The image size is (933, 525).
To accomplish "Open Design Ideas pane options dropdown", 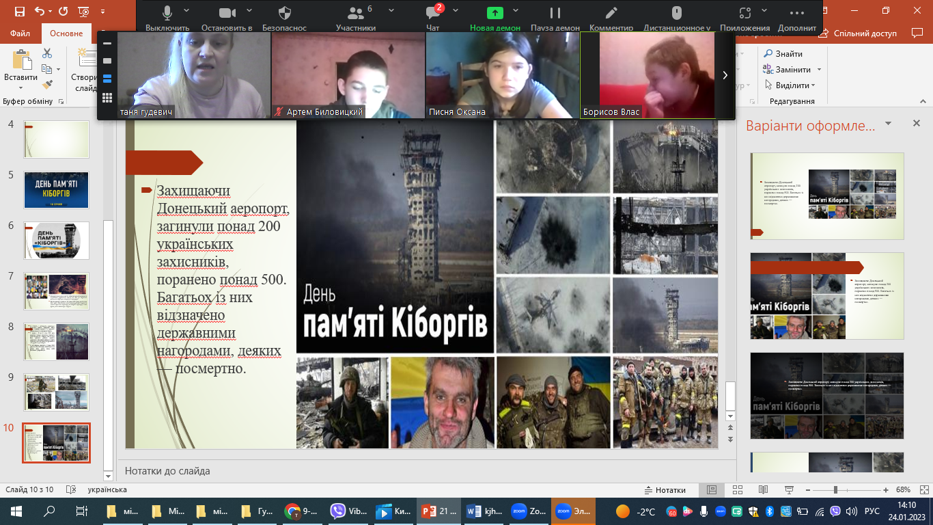I will [x=888, y=124].
